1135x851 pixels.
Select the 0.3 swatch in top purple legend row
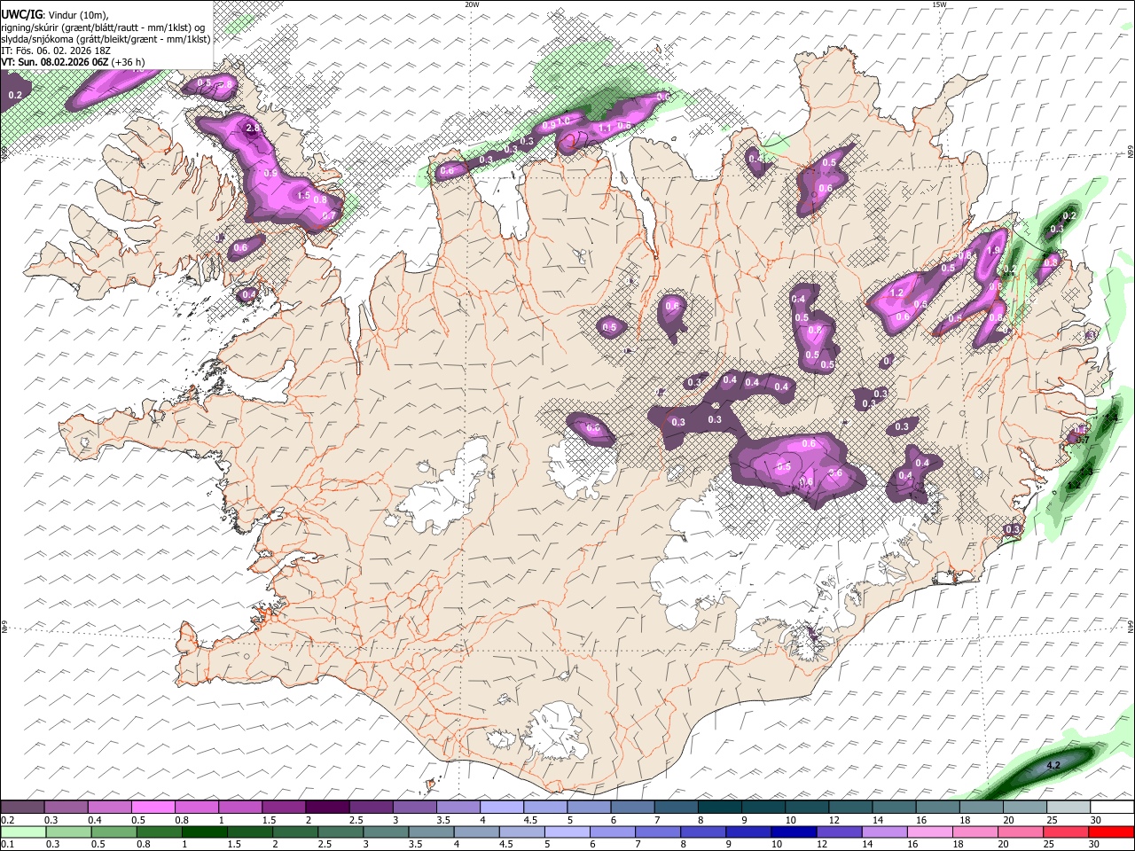(67, 808)
